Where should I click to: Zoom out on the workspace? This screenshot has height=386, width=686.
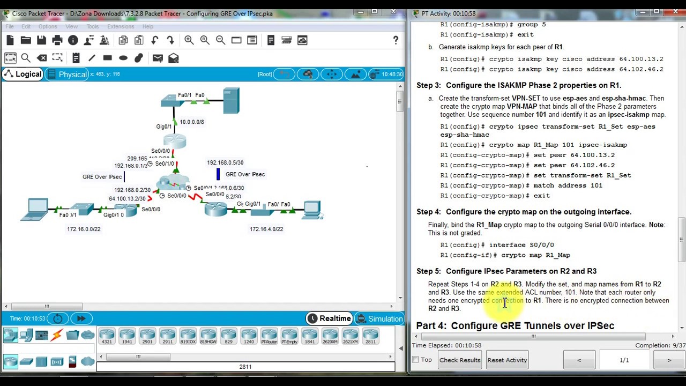(x=220, y=40)
